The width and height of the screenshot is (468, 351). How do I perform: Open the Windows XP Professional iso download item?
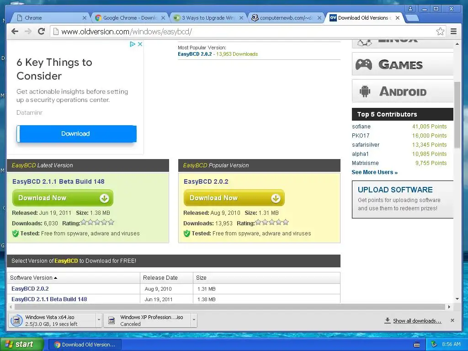(148, 320)
